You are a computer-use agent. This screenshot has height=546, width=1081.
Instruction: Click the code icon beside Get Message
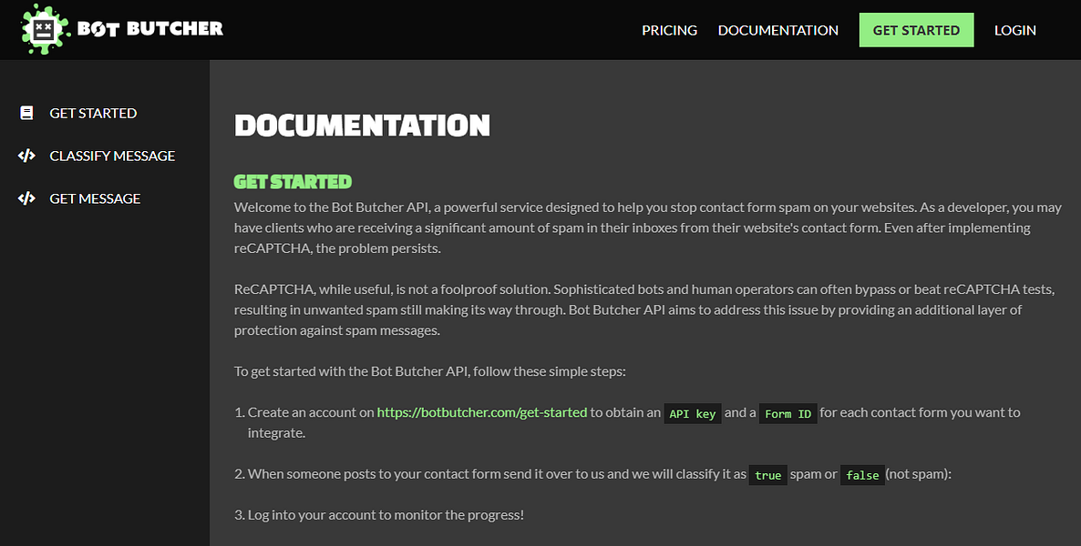(x=26, y=198)
